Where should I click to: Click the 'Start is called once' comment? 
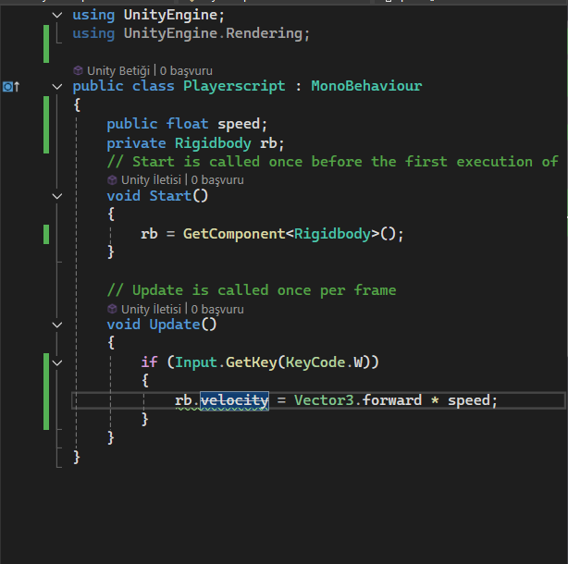coord(332,162)
